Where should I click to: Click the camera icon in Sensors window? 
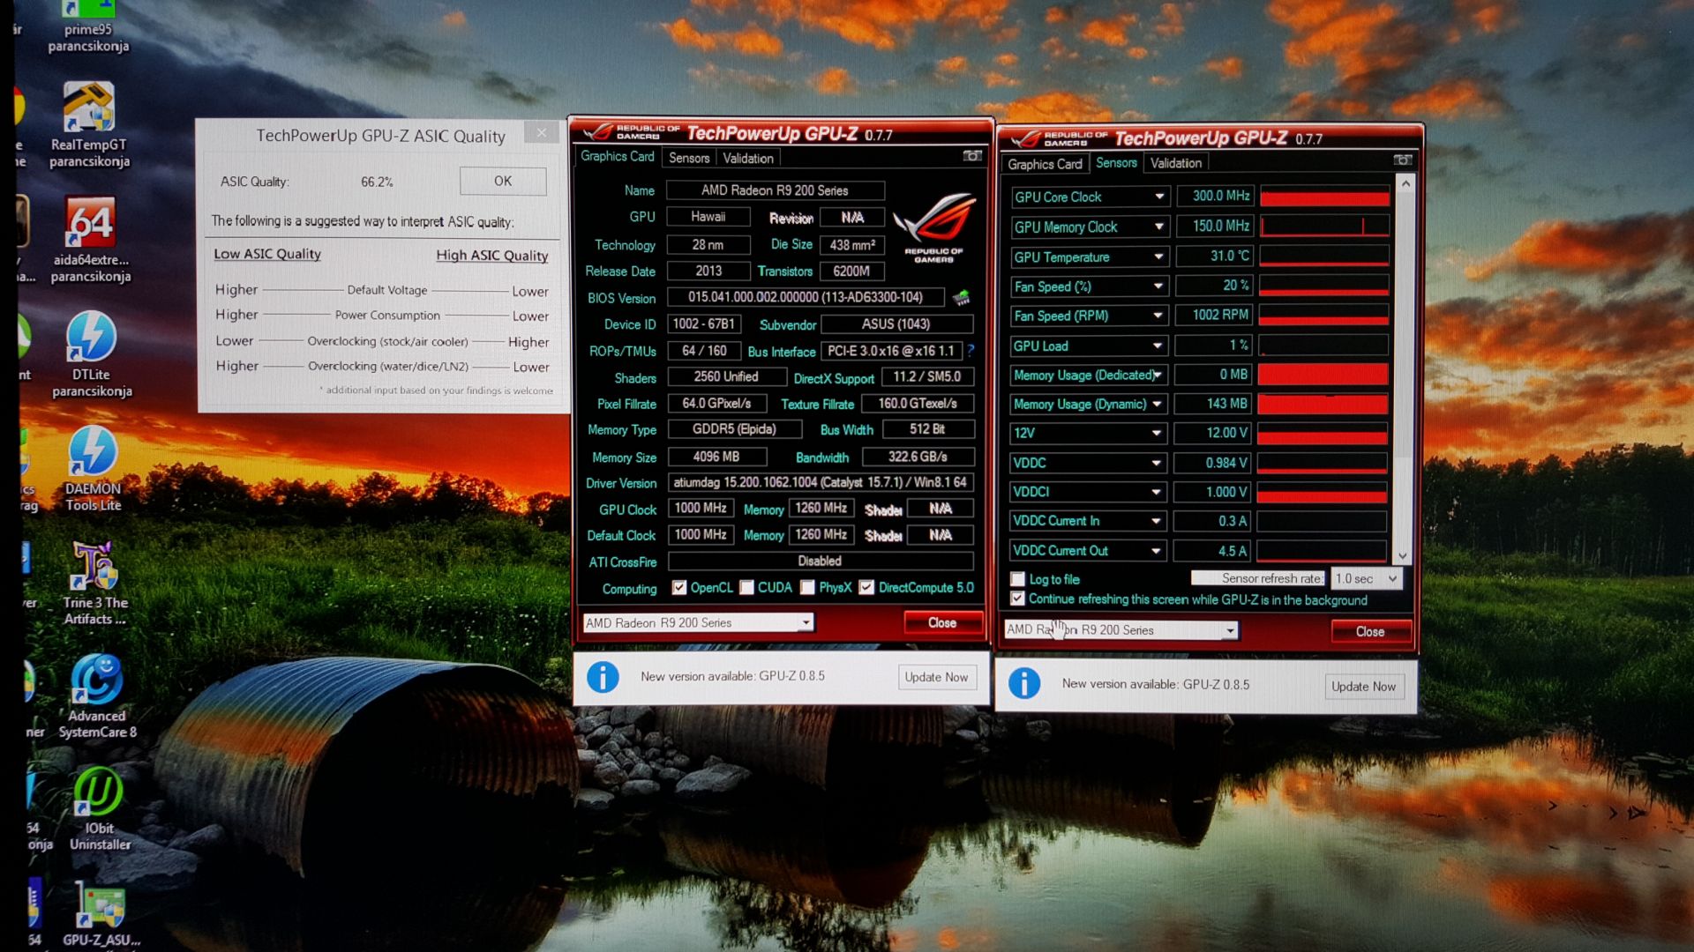1402,160
